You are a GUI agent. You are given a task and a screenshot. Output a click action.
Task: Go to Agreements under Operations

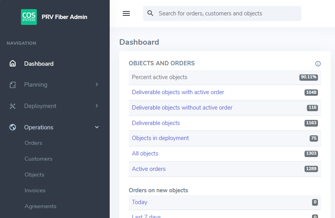pos(40,206)
